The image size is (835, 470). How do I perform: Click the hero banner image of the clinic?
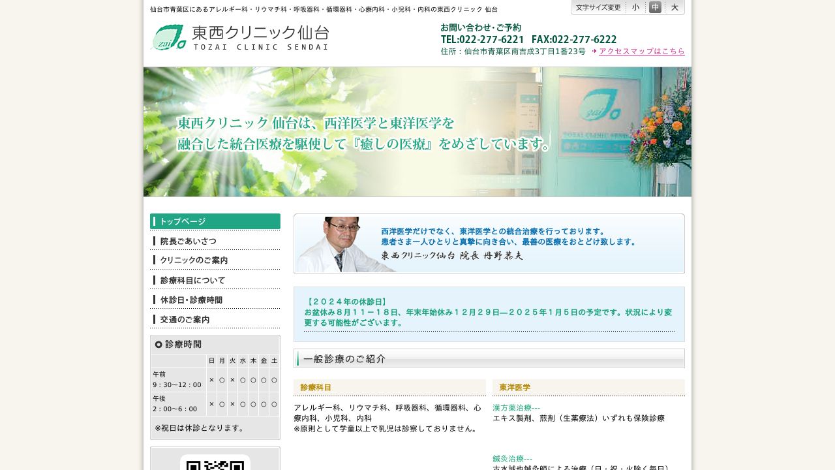point(417,131)
